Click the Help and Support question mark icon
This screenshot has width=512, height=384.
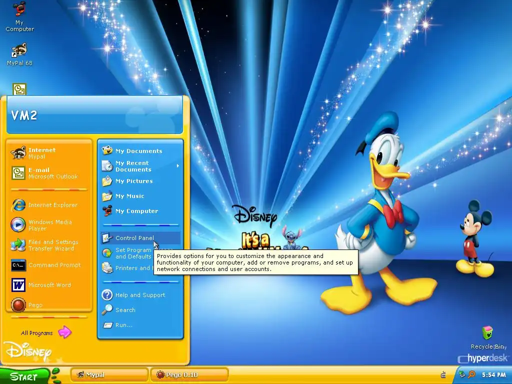point(107,295)
